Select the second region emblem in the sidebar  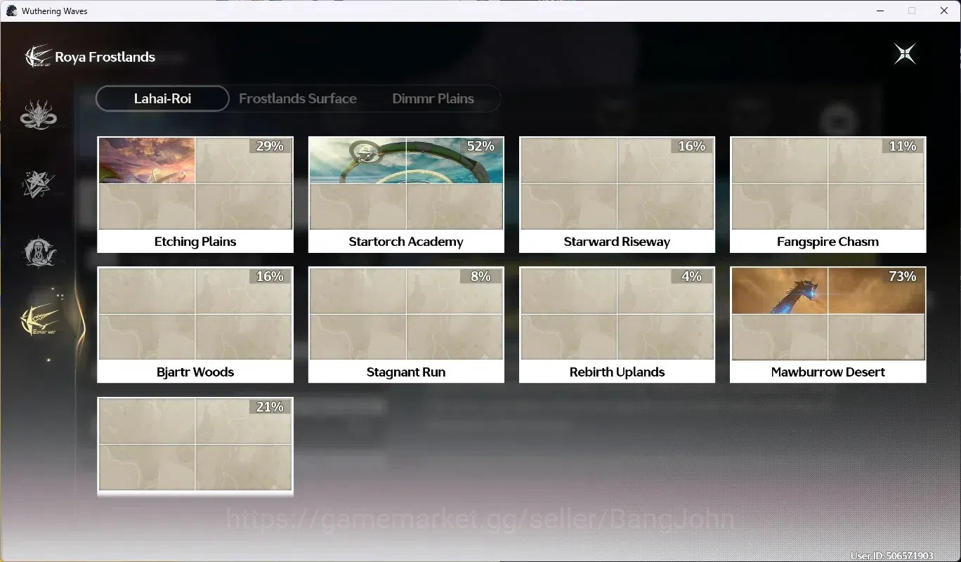[x=38, y=183]
